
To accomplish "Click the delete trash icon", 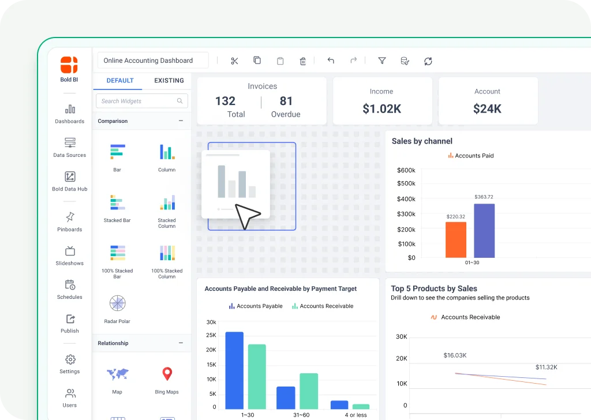I will tap(302, 61).
